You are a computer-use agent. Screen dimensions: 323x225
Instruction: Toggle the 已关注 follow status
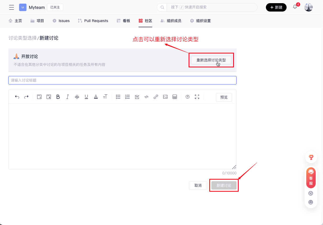click(x=55, y=7)
